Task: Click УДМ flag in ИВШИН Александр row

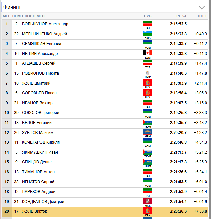Action: (x=148, y=53)
